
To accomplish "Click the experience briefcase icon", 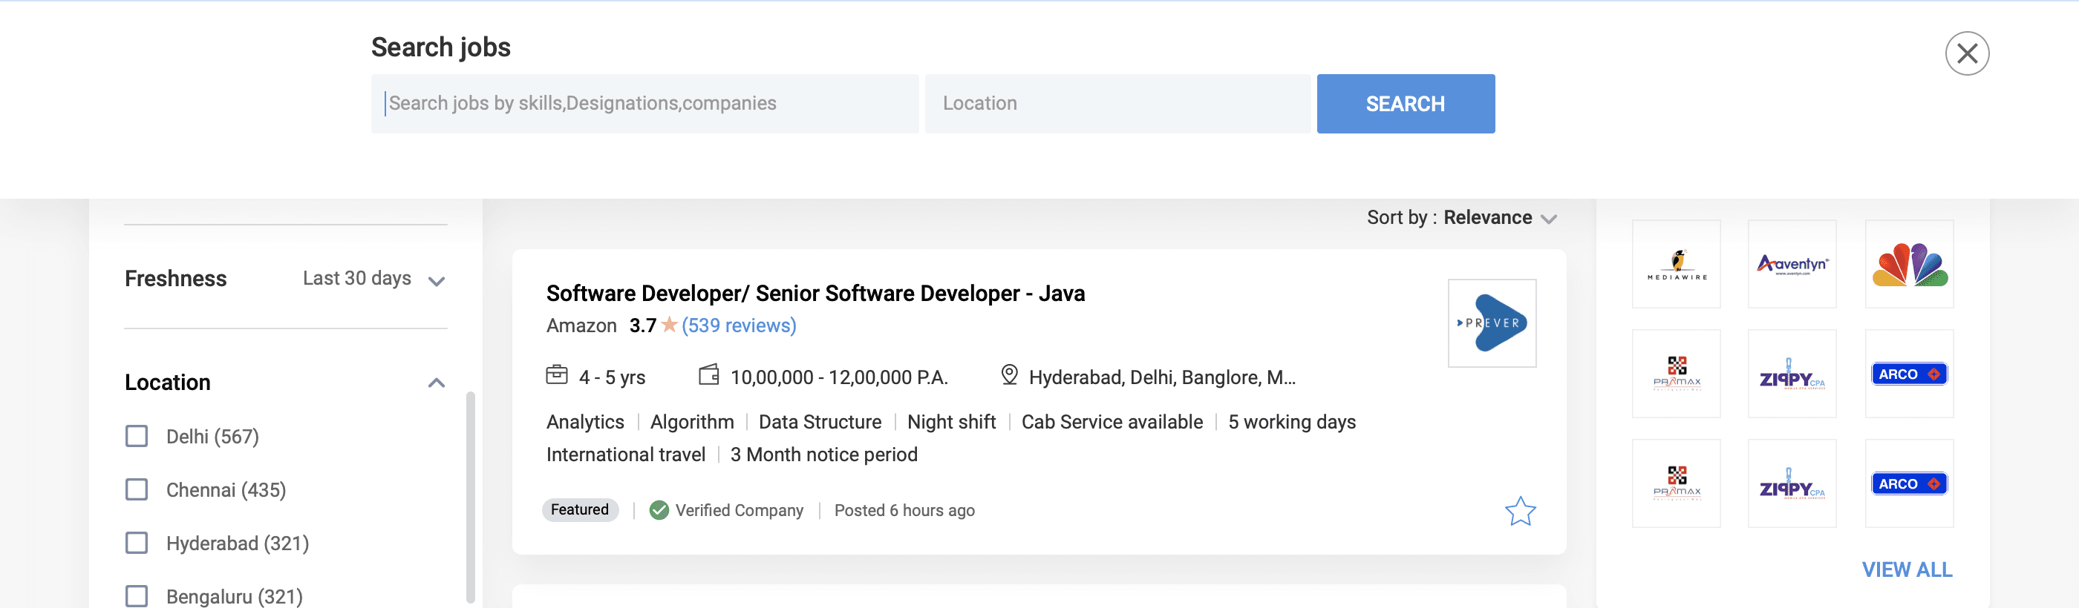I will tap(557, 375).
